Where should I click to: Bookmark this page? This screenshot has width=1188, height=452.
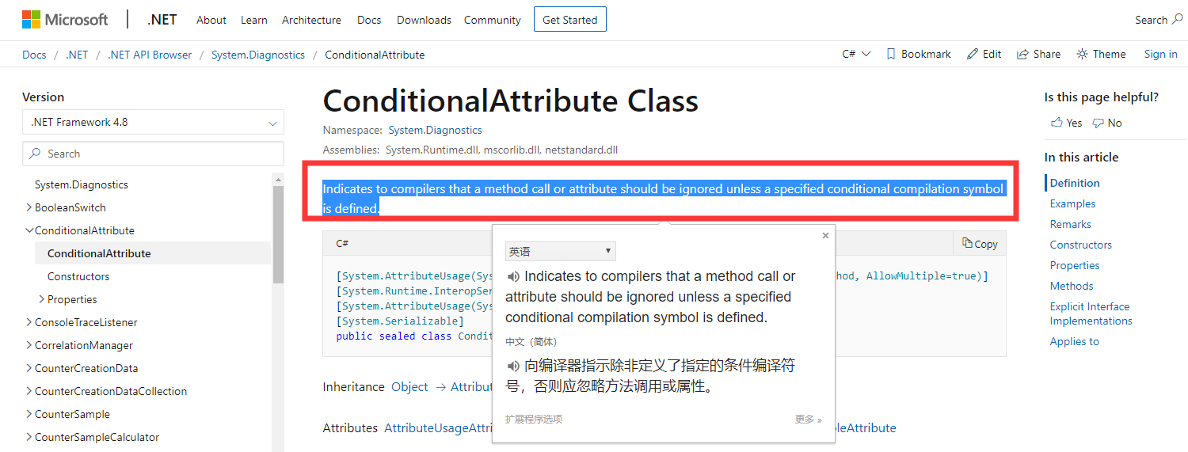coord(919,54)
